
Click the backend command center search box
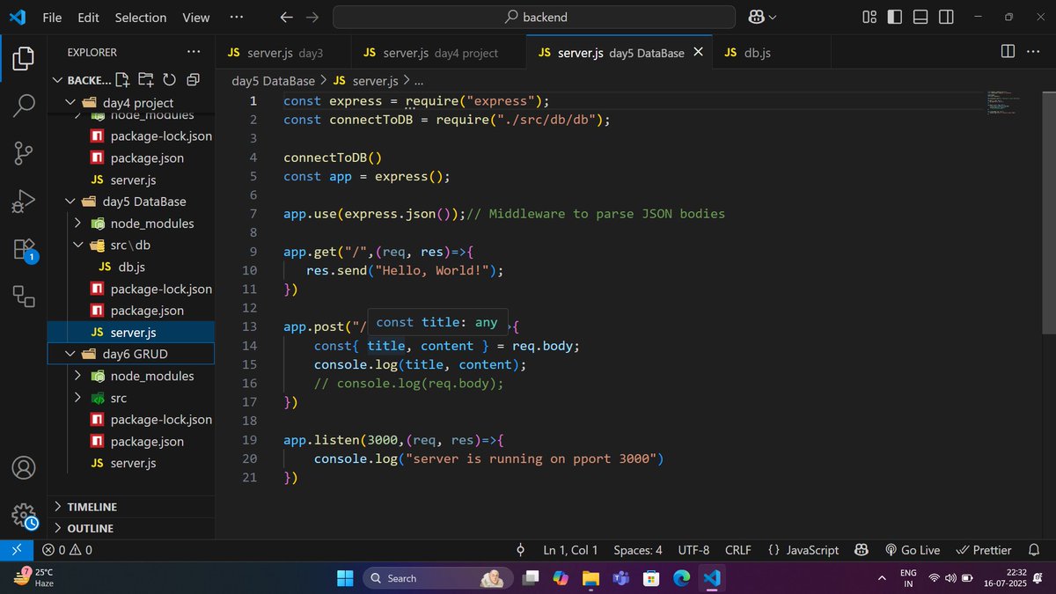534,17
